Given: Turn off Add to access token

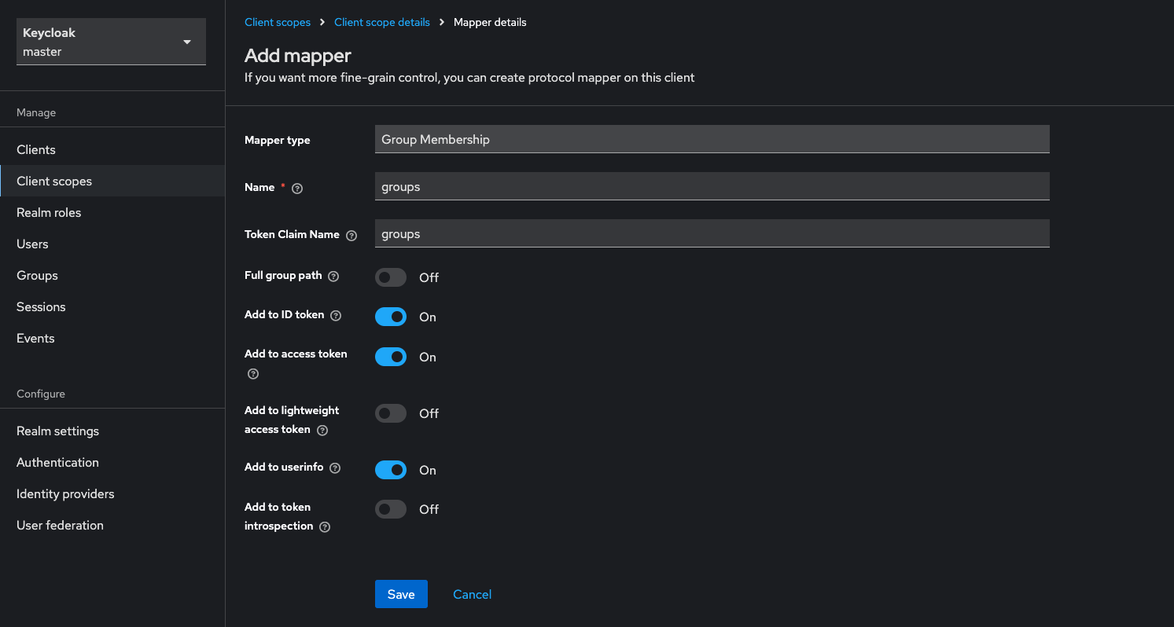Looking at the screenshot, I should pyautogui.click(x=390, y=356).
